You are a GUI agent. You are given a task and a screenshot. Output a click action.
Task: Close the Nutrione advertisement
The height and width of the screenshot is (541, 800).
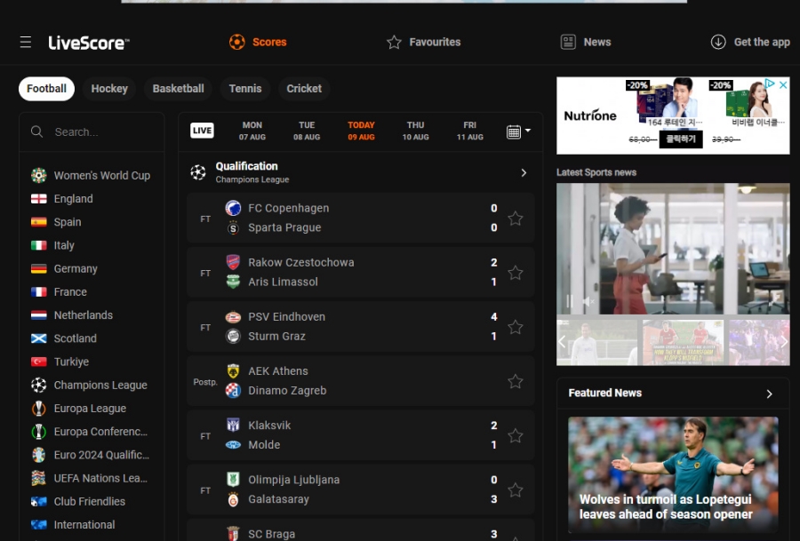783,84
